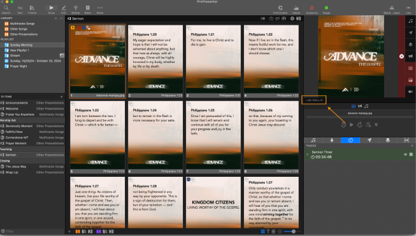
Task: Open the Bible tool
Action: click(87, 10)
